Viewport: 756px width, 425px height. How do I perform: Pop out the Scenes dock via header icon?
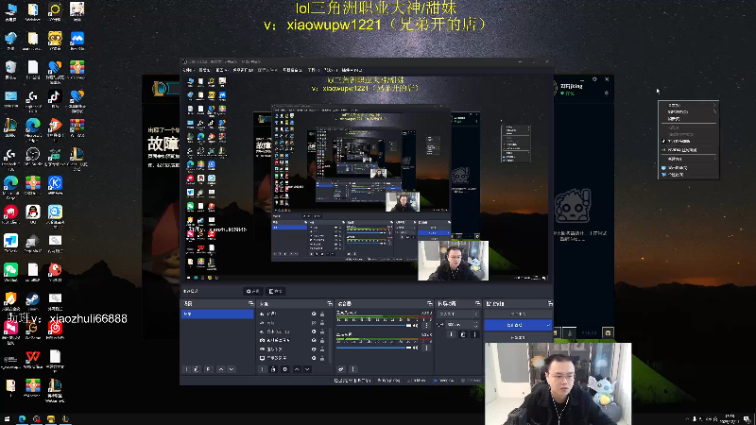tap(250, 303)
